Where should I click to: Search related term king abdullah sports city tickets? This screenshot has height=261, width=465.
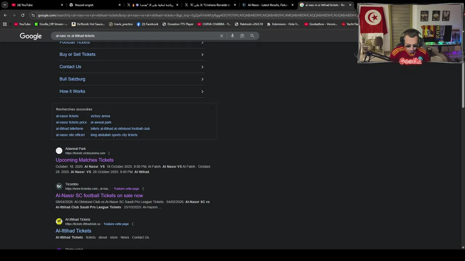(x=114, y=135)
